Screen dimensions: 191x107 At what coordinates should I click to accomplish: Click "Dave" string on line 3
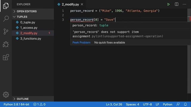110,20
